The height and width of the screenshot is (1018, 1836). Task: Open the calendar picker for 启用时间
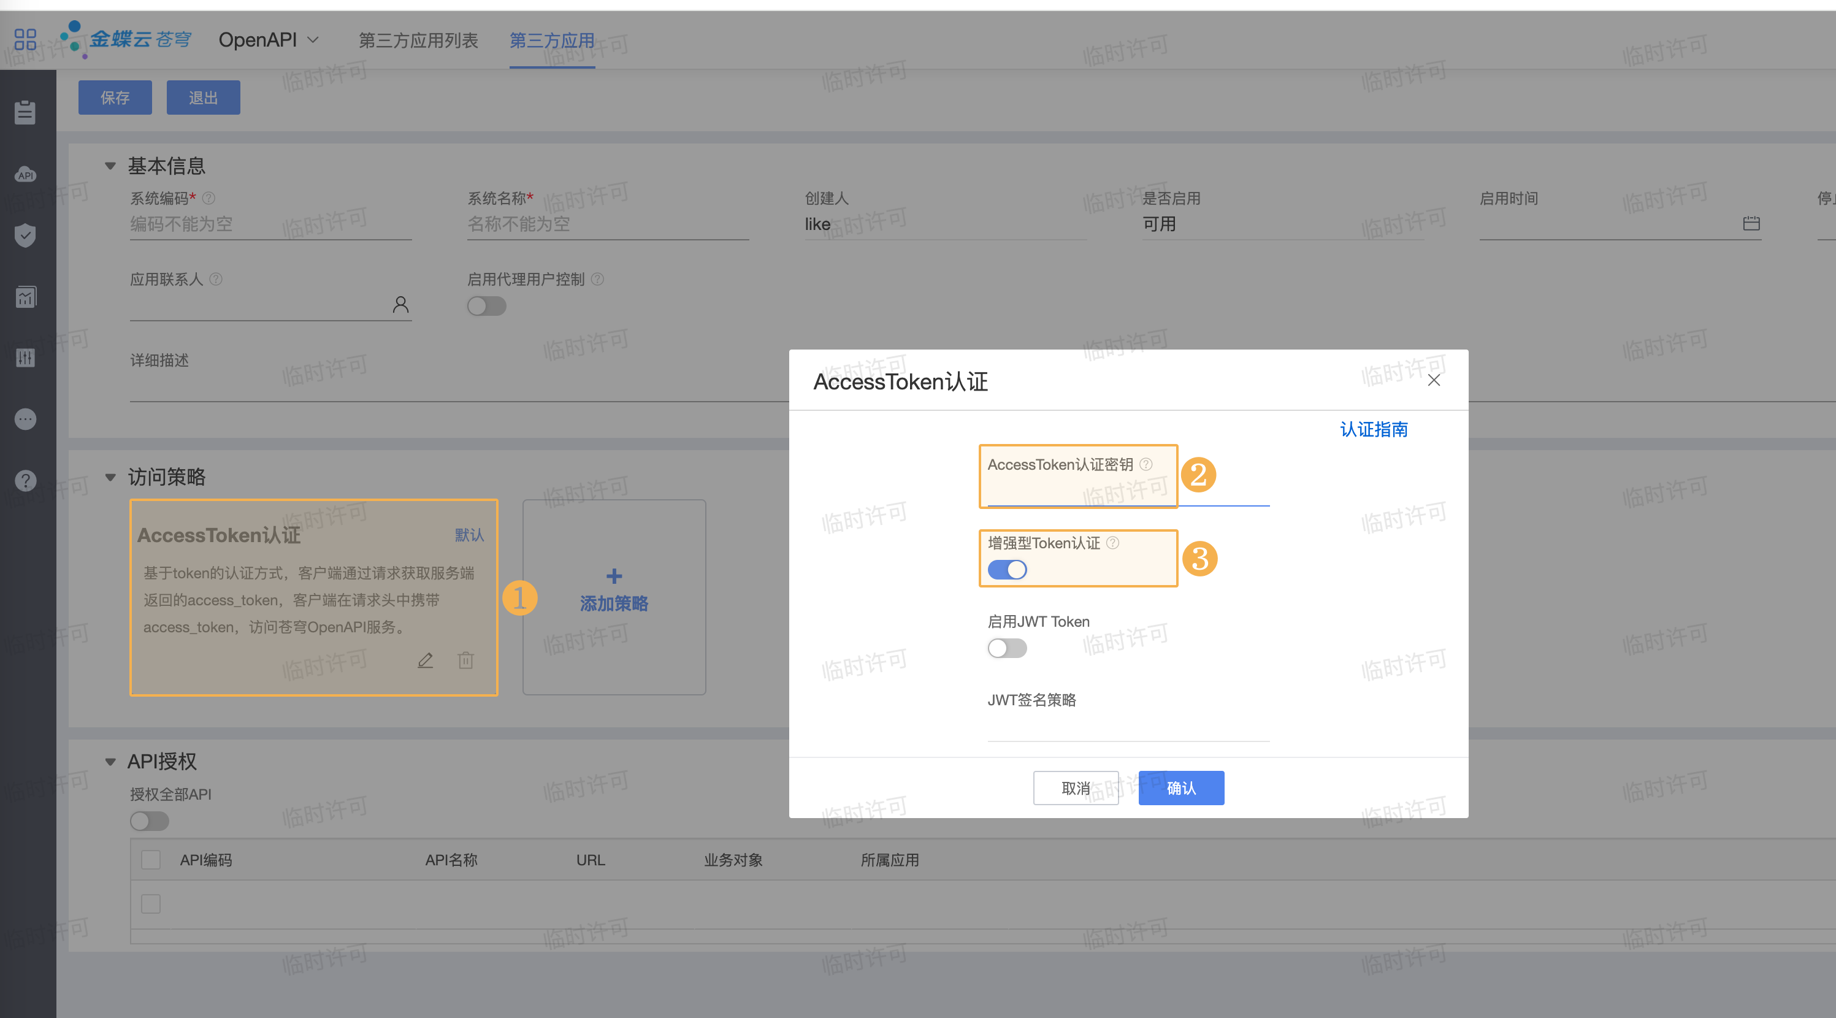[1751, 224]
